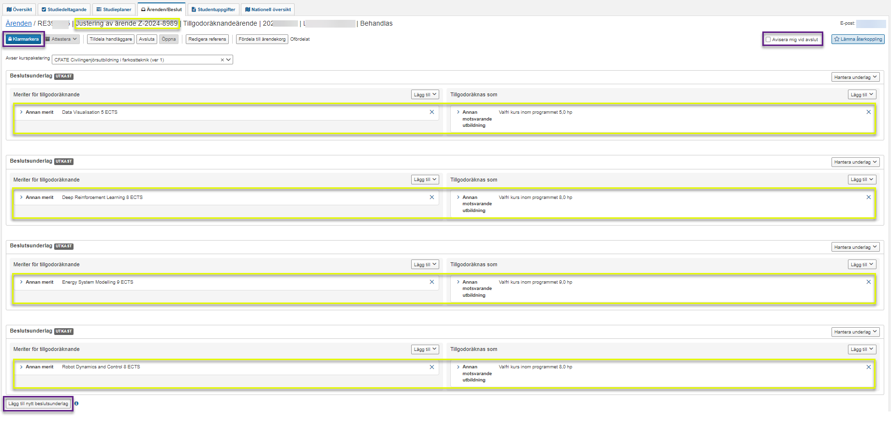Click Redigera referens button

pos(207,39)
